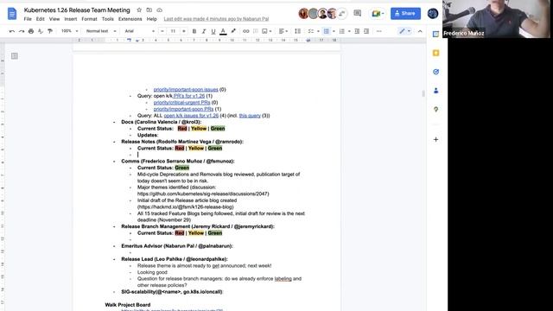Open the Insert menu
The image size is (553, 311).
[x=71, y=19]
